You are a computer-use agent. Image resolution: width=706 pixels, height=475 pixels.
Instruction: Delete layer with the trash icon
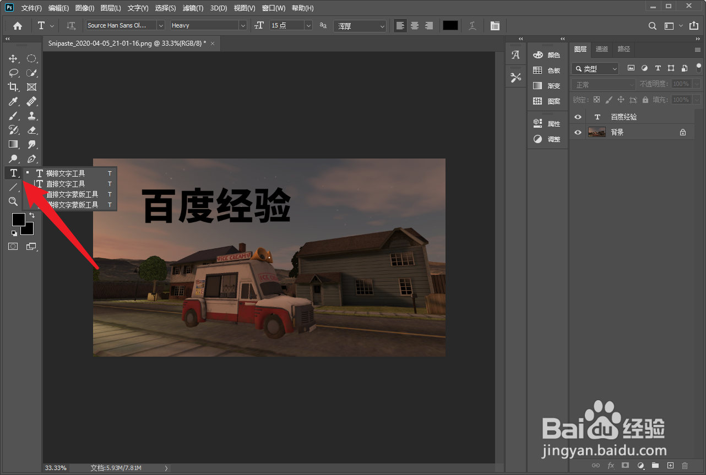(685, 466)
